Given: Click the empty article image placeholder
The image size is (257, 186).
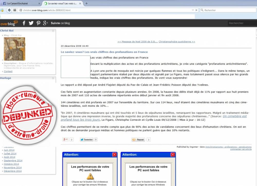Looking at the screenshot, I should [76, 67].
